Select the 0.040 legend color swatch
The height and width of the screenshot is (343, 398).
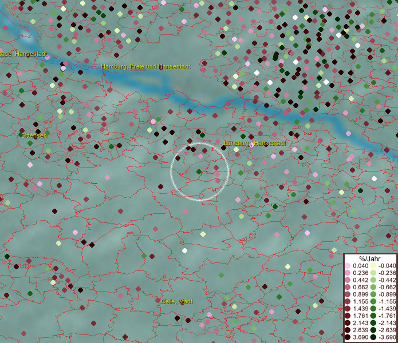pyautogui.click(x=348, y=266)
